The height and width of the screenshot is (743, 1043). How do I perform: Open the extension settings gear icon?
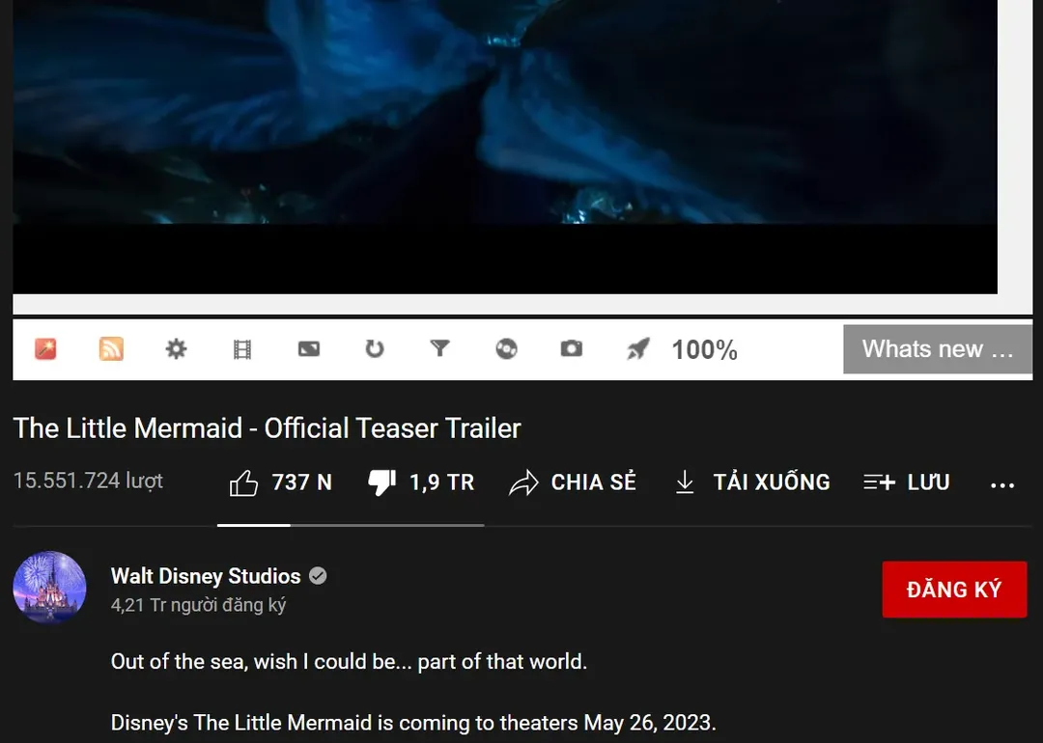click(176, 349)
